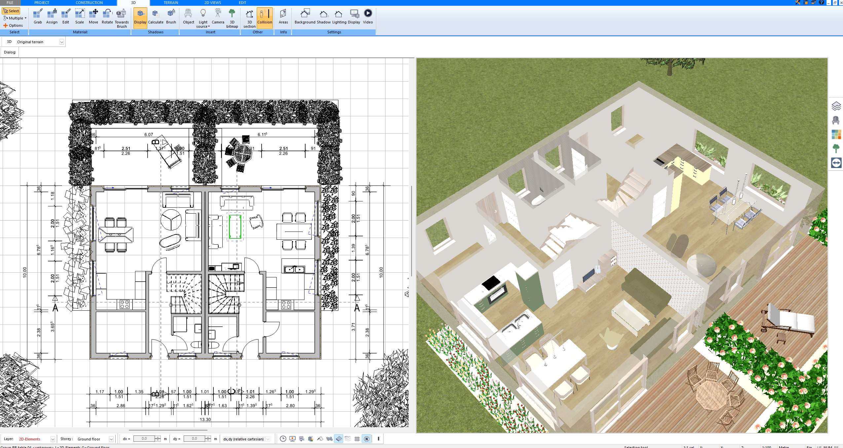Viewport: 843px width, 448px height.
Task: Toggle the north arrow N button
Action: coord(366,439)
